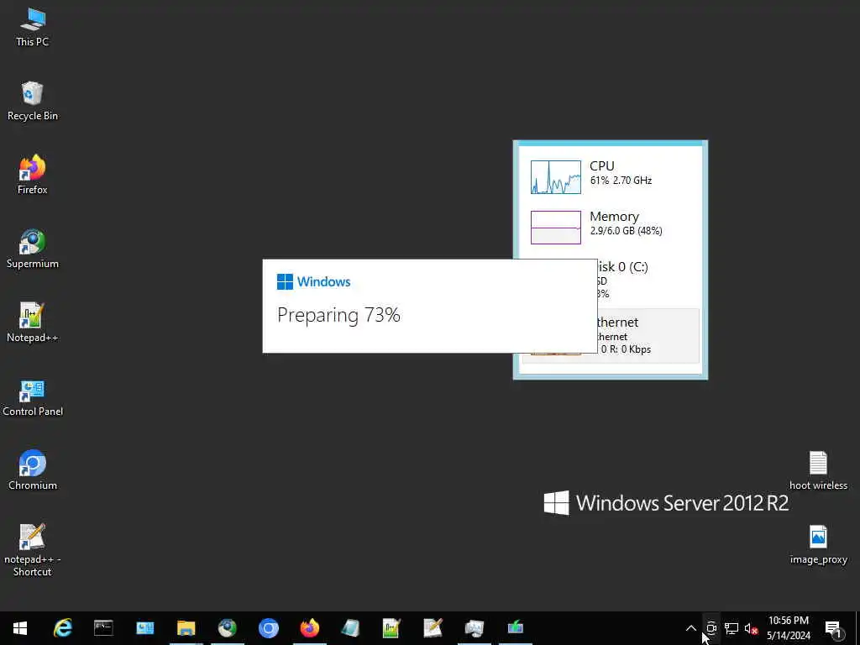Screen dimensions: 860x645
Task: Click the Memory usage graph thumbnail
Action: click(x=556, y=227)
